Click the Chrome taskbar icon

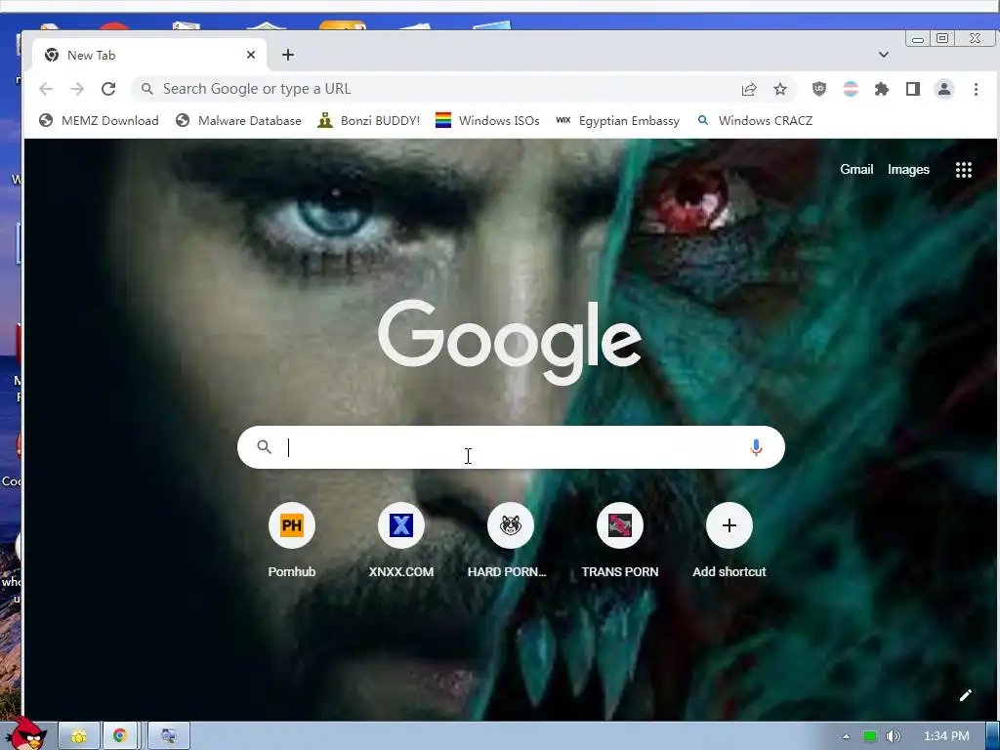pos(120,736)
